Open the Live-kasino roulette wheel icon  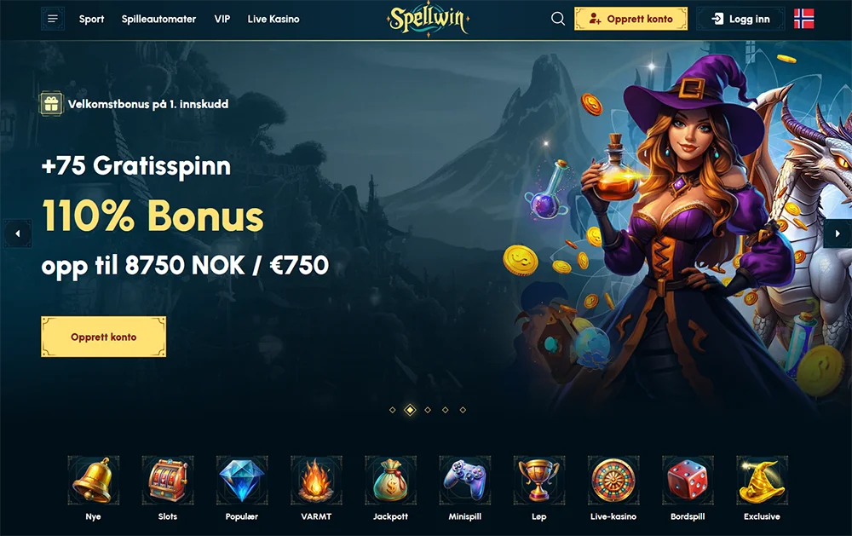point(613,481)
